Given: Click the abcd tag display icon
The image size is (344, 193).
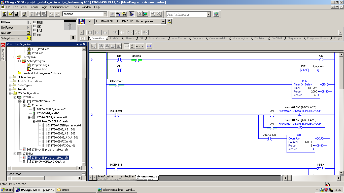Looking at the screenshot, I should pyautogui.click(x=126, y=46).
